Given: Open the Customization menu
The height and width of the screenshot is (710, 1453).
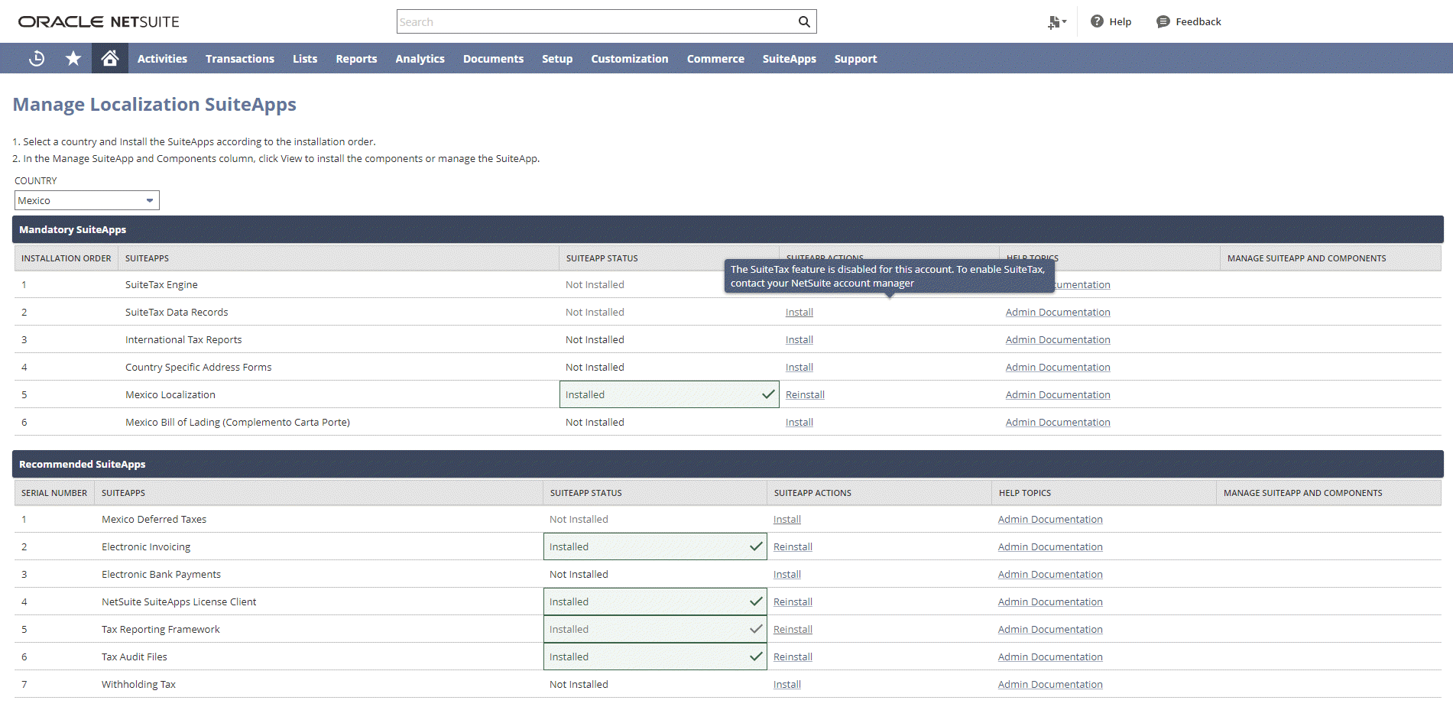Looking at the screenshot, I should [630, 59].
